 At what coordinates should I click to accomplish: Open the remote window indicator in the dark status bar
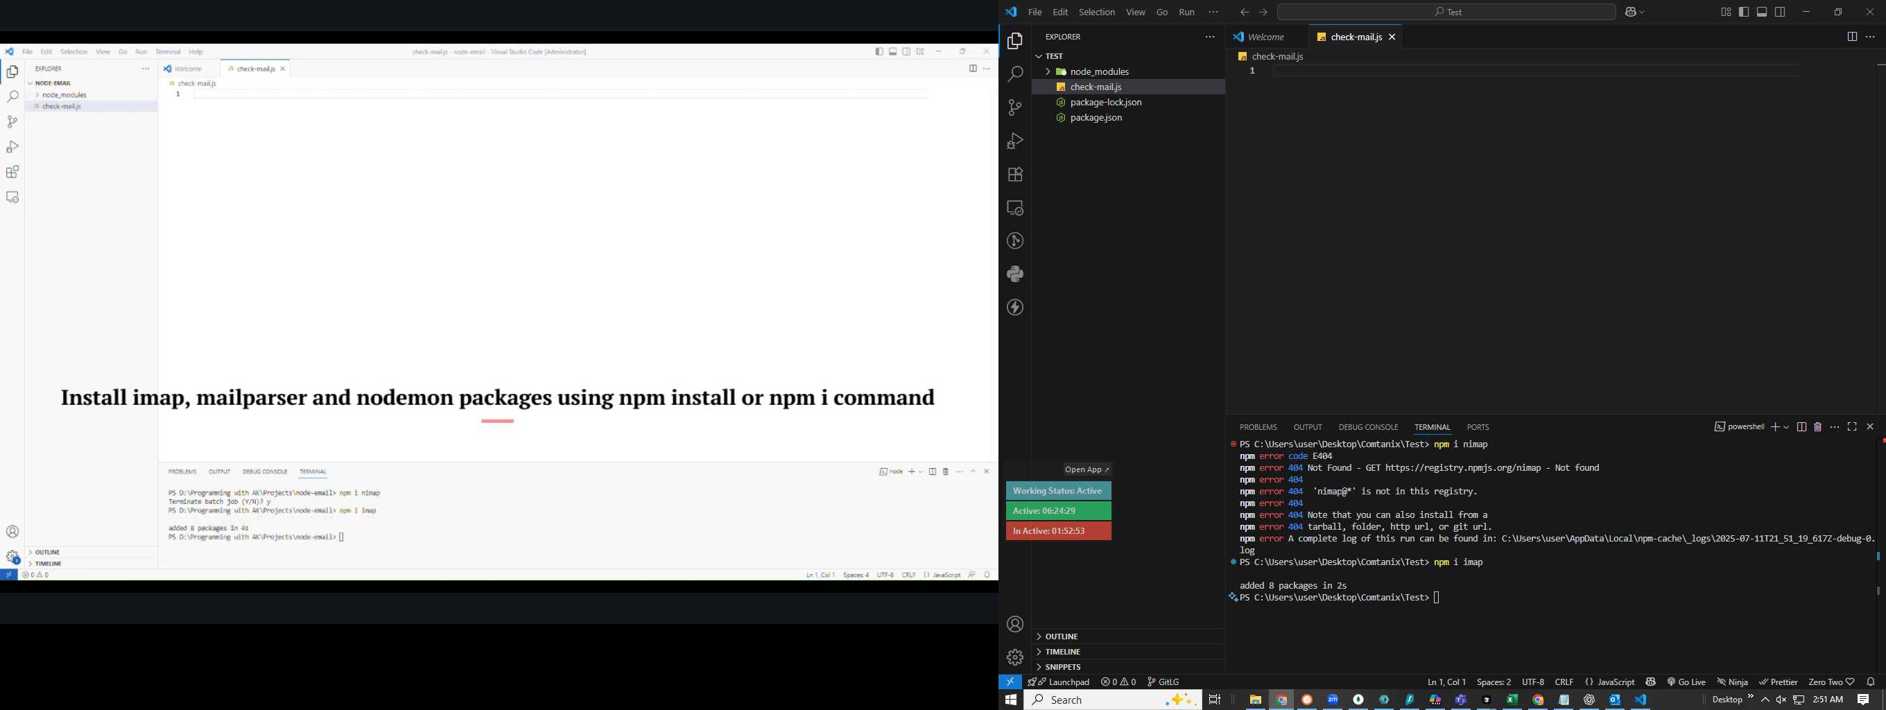[x=1010, y=682]
